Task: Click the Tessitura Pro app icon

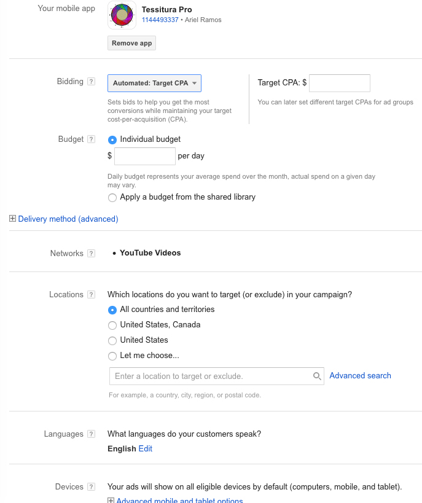Action: click(x=122, y=15)
